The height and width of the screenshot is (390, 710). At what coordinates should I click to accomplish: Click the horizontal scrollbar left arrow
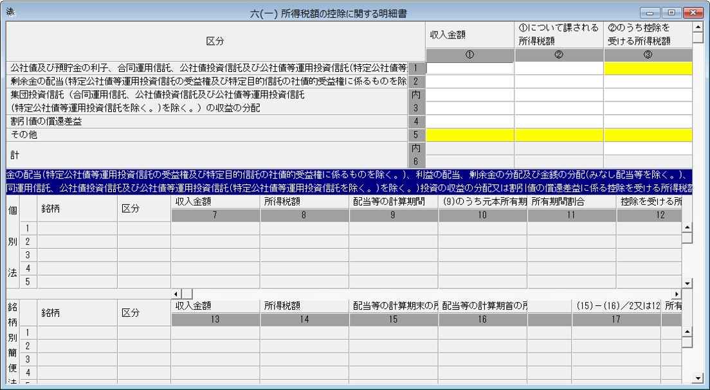[177, 294]
